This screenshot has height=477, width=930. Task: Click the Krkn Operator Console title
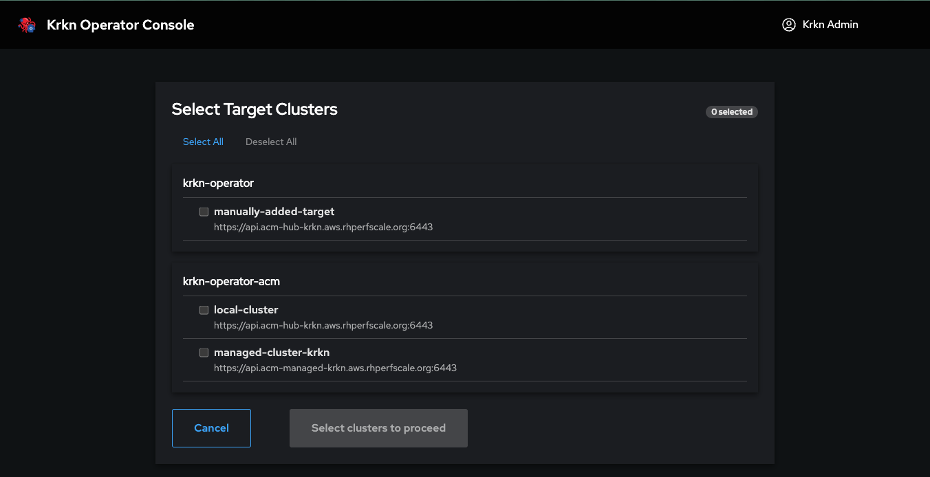pos(120,24)
